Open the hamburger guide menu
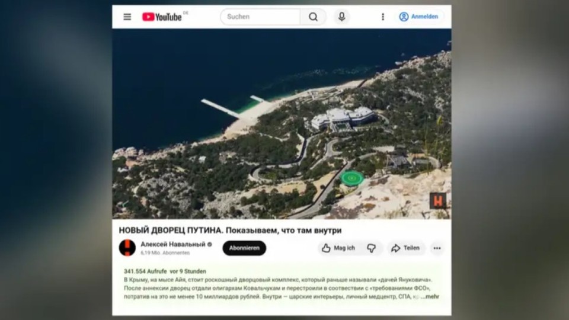This screenshot has width=569, height=320. point(127,17)
